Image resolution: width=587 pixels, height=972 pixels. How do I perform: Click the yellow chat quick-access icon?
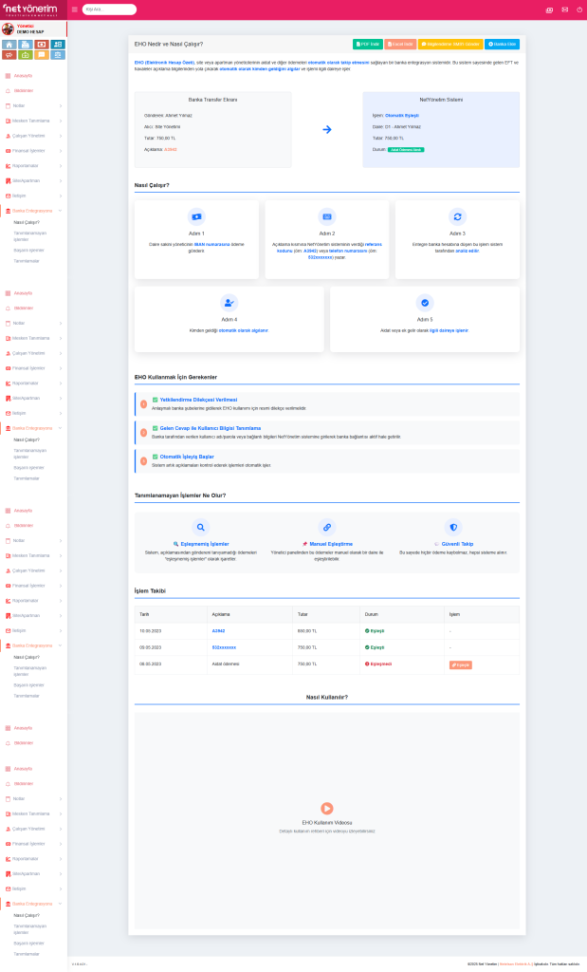pos(42,55)
